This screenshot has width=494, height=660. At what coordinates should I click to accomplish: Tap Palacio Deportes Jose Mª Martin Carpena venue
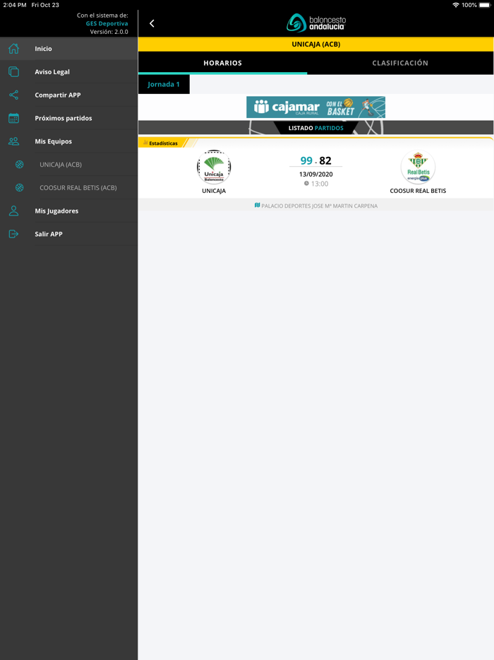pos(320,206)
